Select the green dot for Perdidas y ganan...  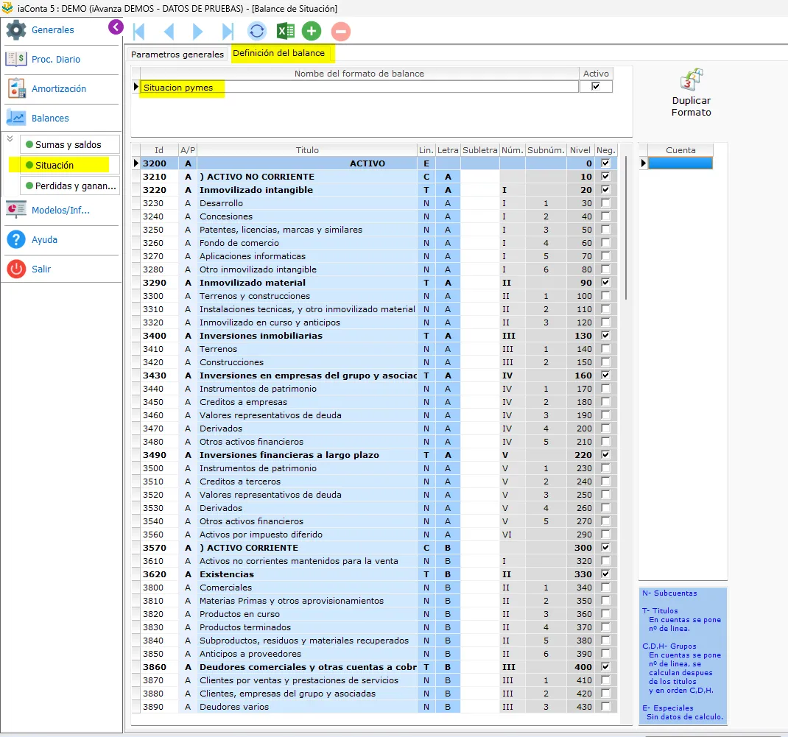click(x=29, y=186)
